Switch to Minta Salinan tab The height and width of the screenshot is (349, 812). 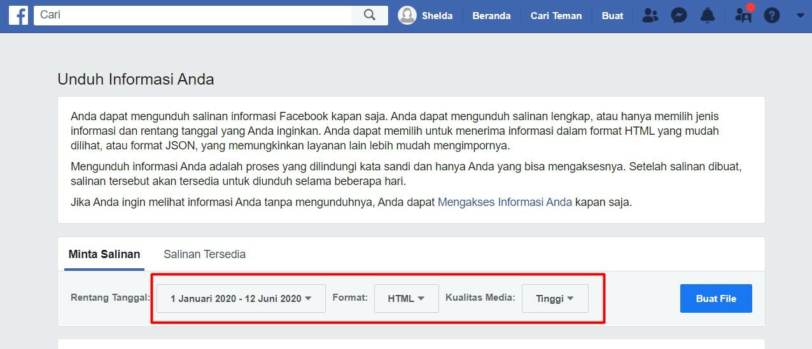click(x=104, y=254)
